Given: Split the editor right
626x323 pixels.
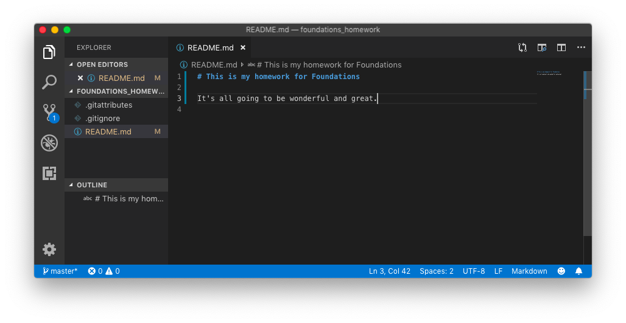Looking at the screenshot, I should pos(561,47).
